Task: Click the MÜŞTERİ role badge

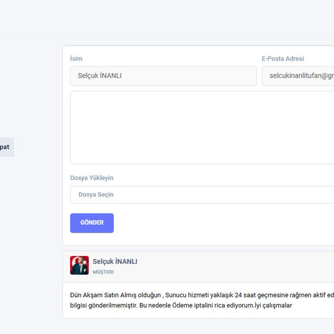Action: [x=103, y=272]
